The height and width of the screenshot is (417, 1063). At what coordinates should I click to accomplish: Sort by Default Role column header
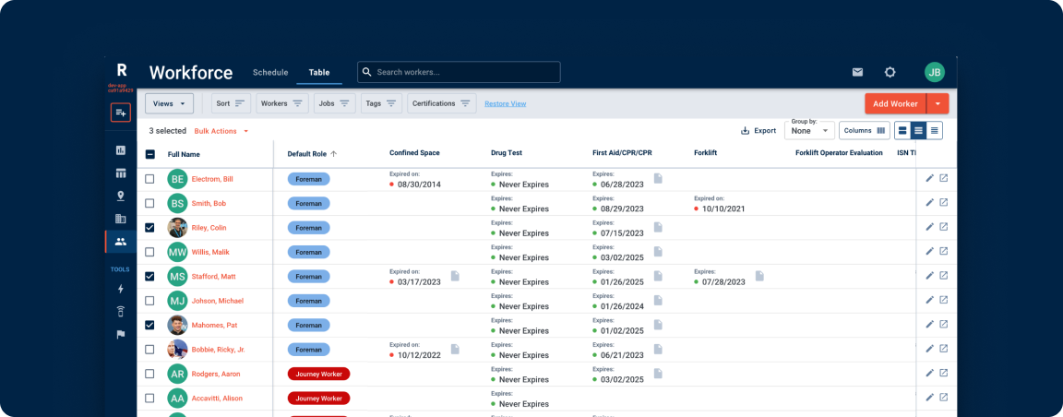click(312, 154)
